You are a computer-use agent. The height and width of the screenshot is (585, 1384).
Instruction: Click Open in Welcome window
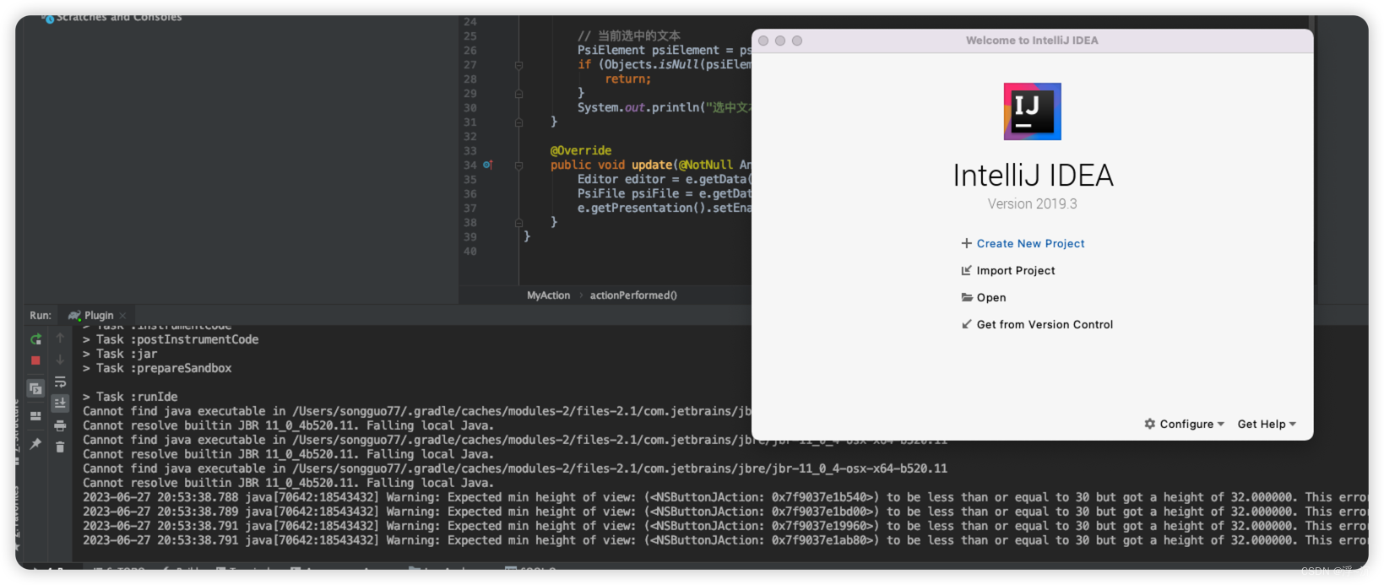click(x=991, y=297)
